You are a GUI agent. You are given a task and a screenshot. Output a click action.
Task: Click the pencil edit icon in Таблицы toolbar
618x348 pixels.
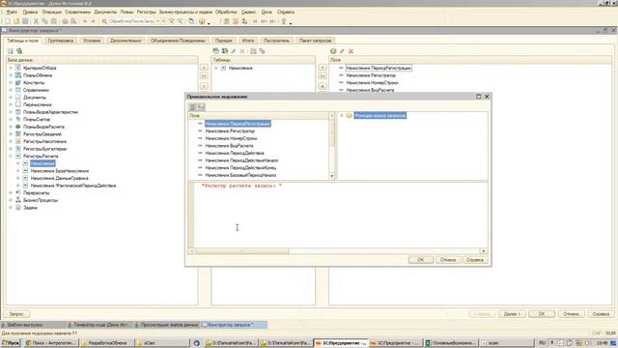[x=234, y=51]
